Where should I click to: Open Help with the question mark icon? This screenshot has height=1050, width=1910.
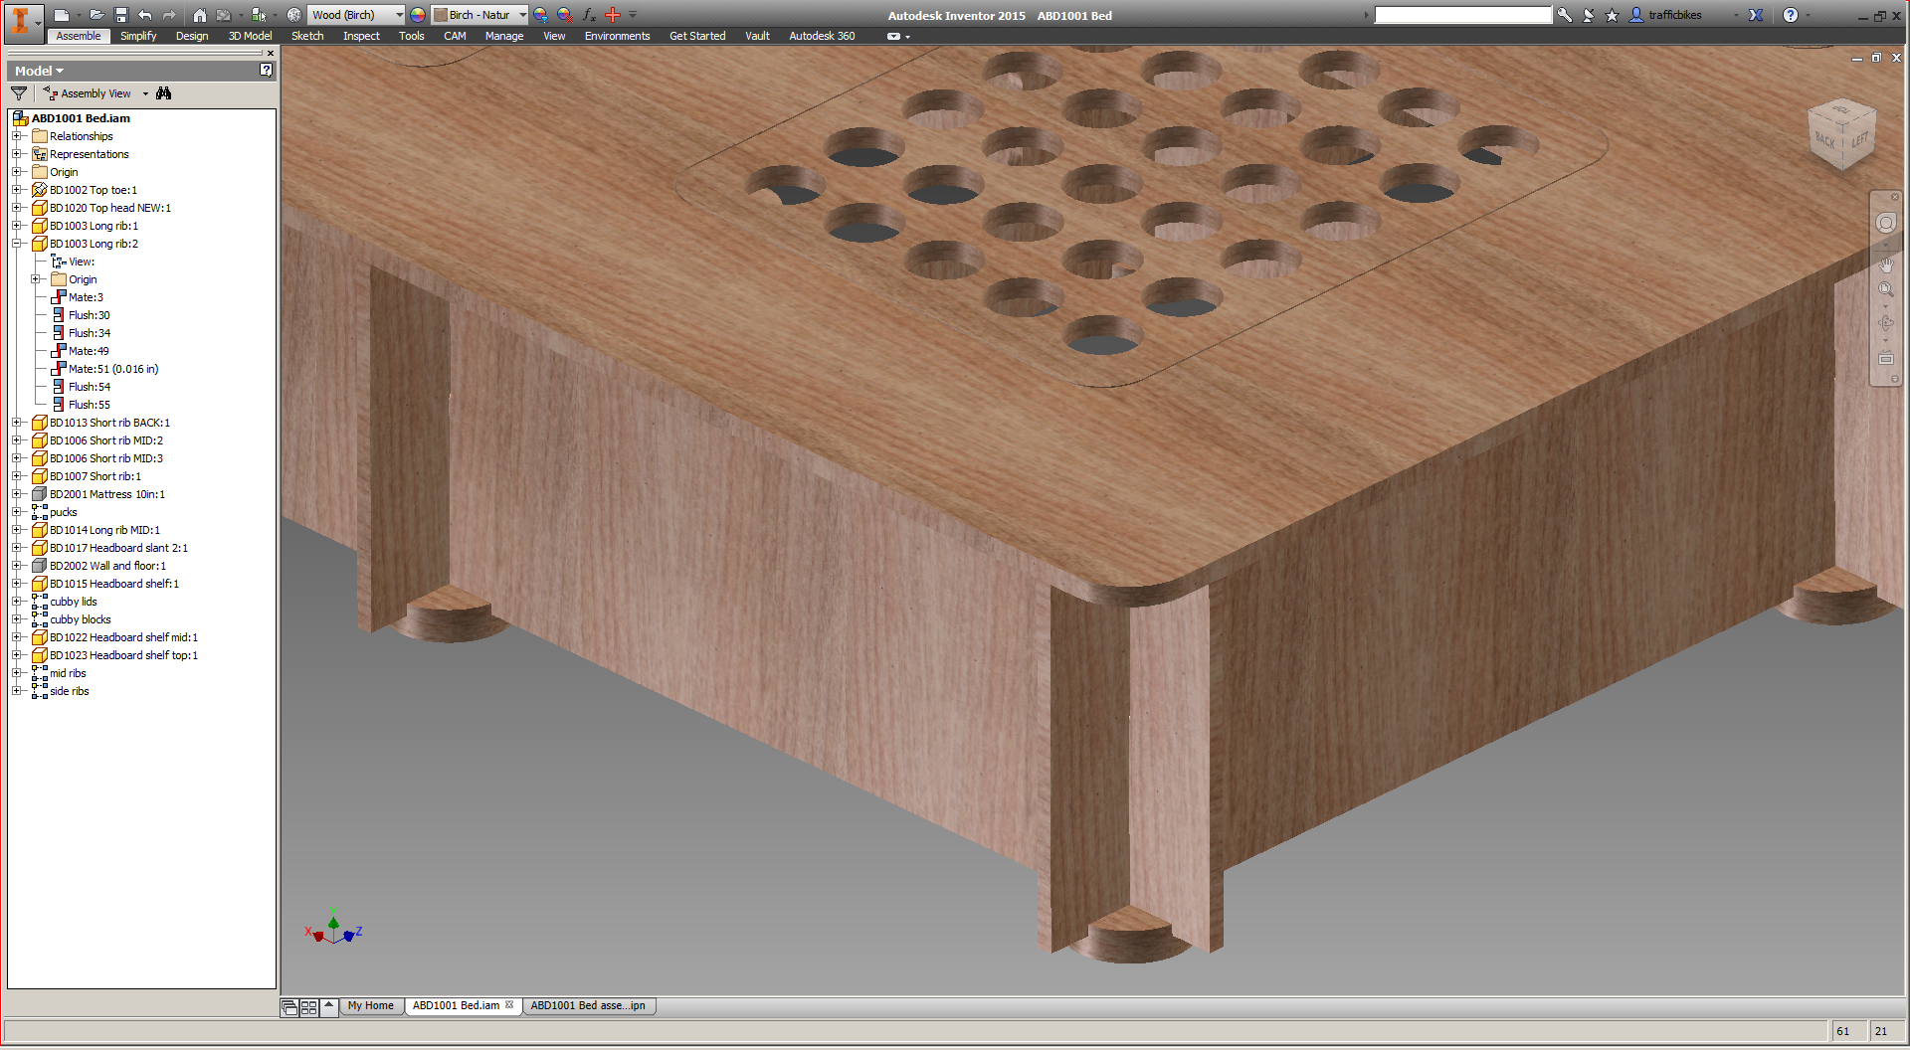click(1791, 15)
